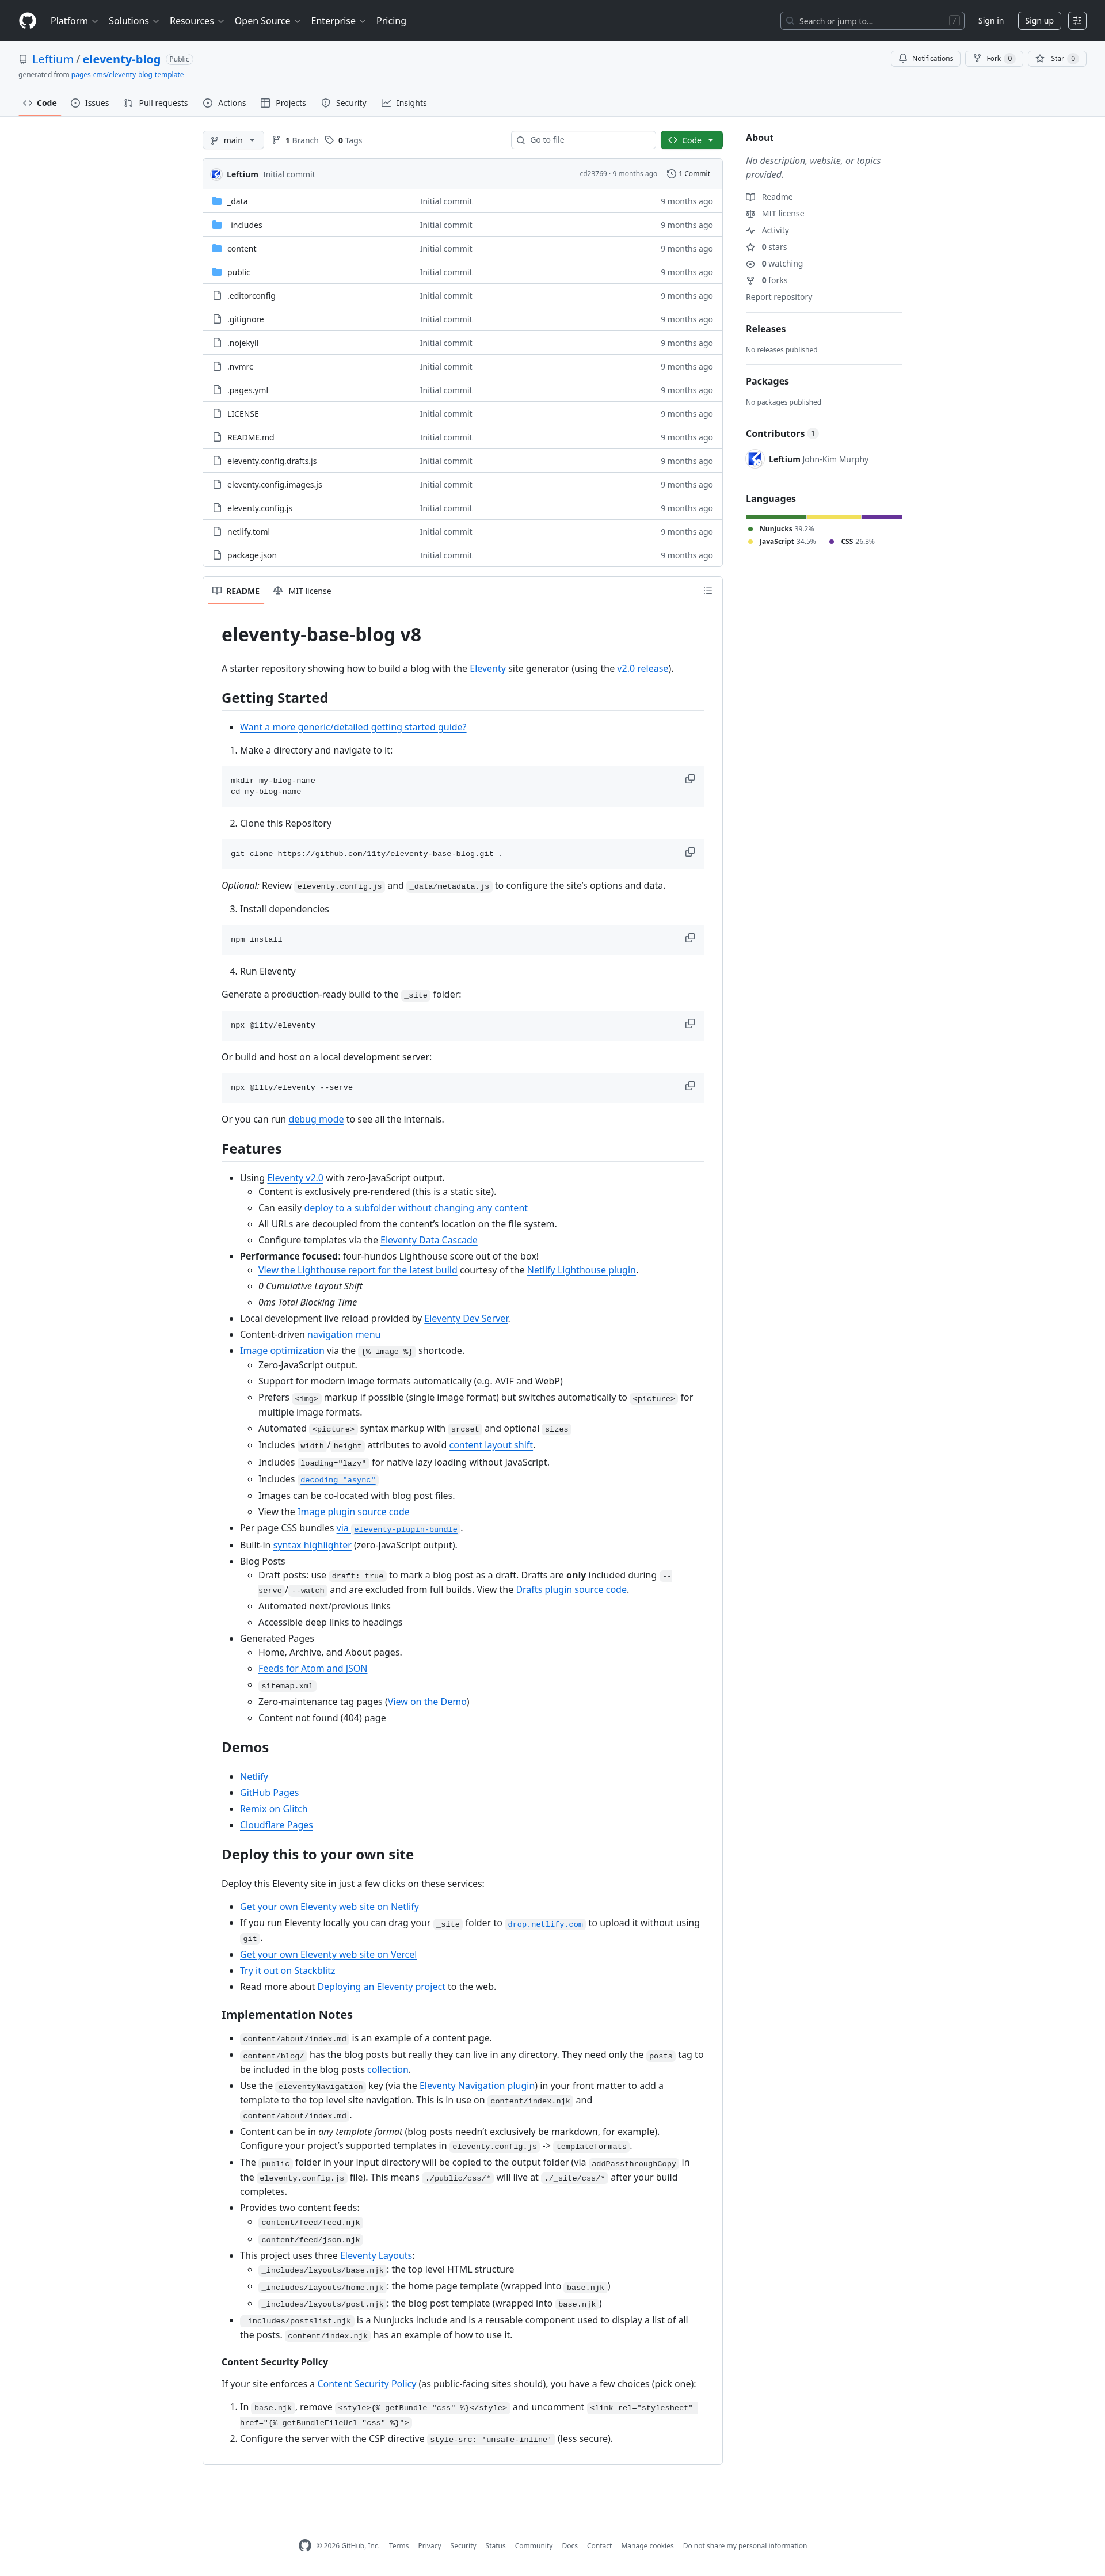The width and height of the screenshot is (1105, 2576).
Task: Expand the Platform navigation menu
Action: [74, 21]
